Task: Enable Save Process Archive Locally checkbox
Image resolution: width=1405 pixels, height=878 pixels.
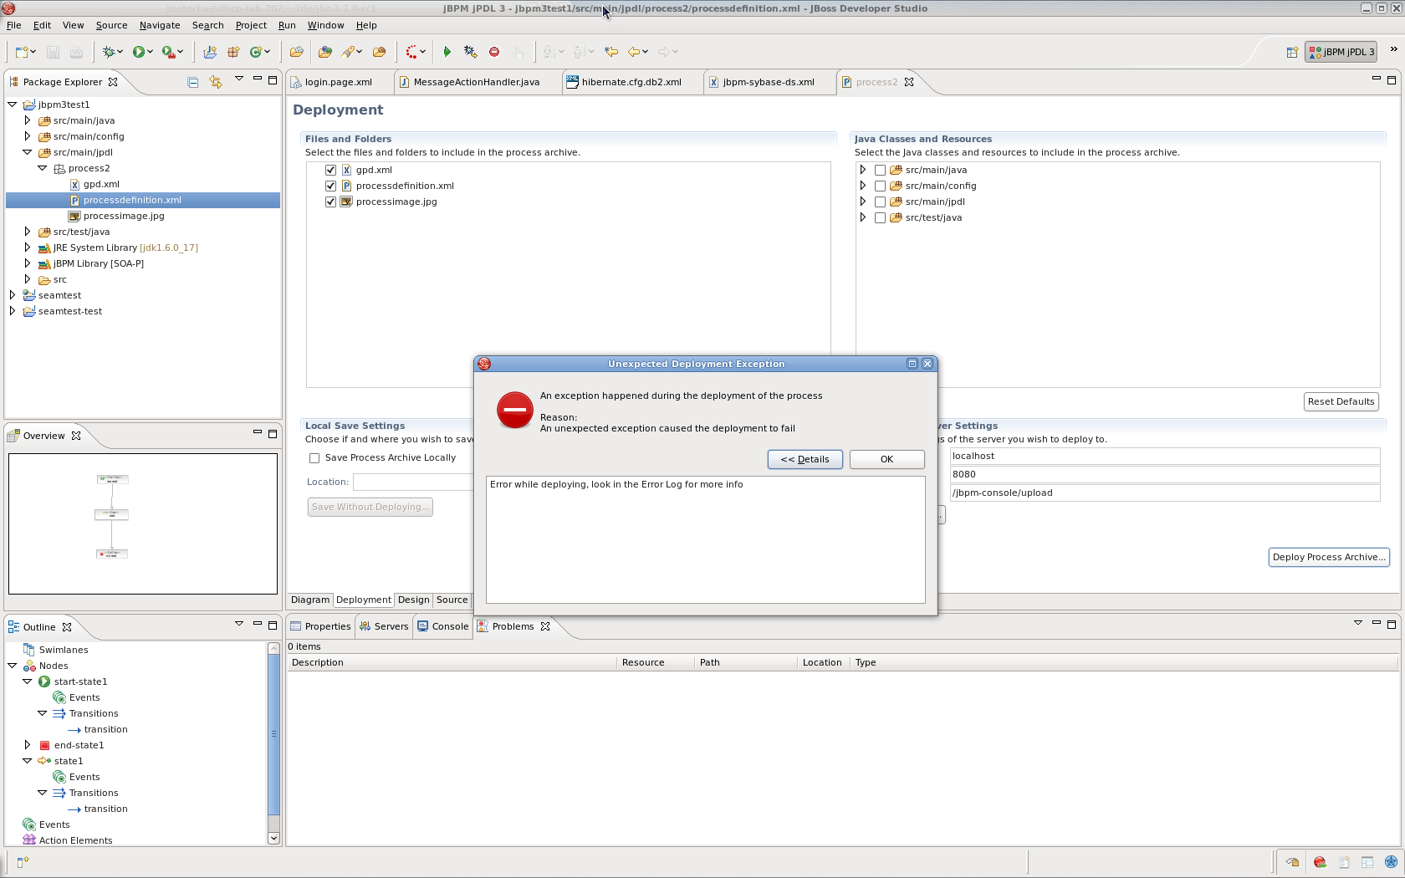Action: click(x=314, y=458)
